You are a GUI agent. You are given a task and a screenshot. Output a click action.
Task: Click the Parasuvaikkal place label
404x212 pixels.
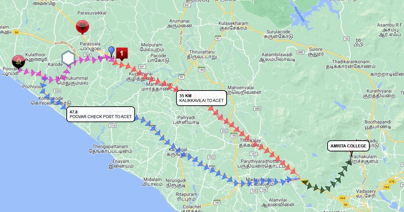92,13
